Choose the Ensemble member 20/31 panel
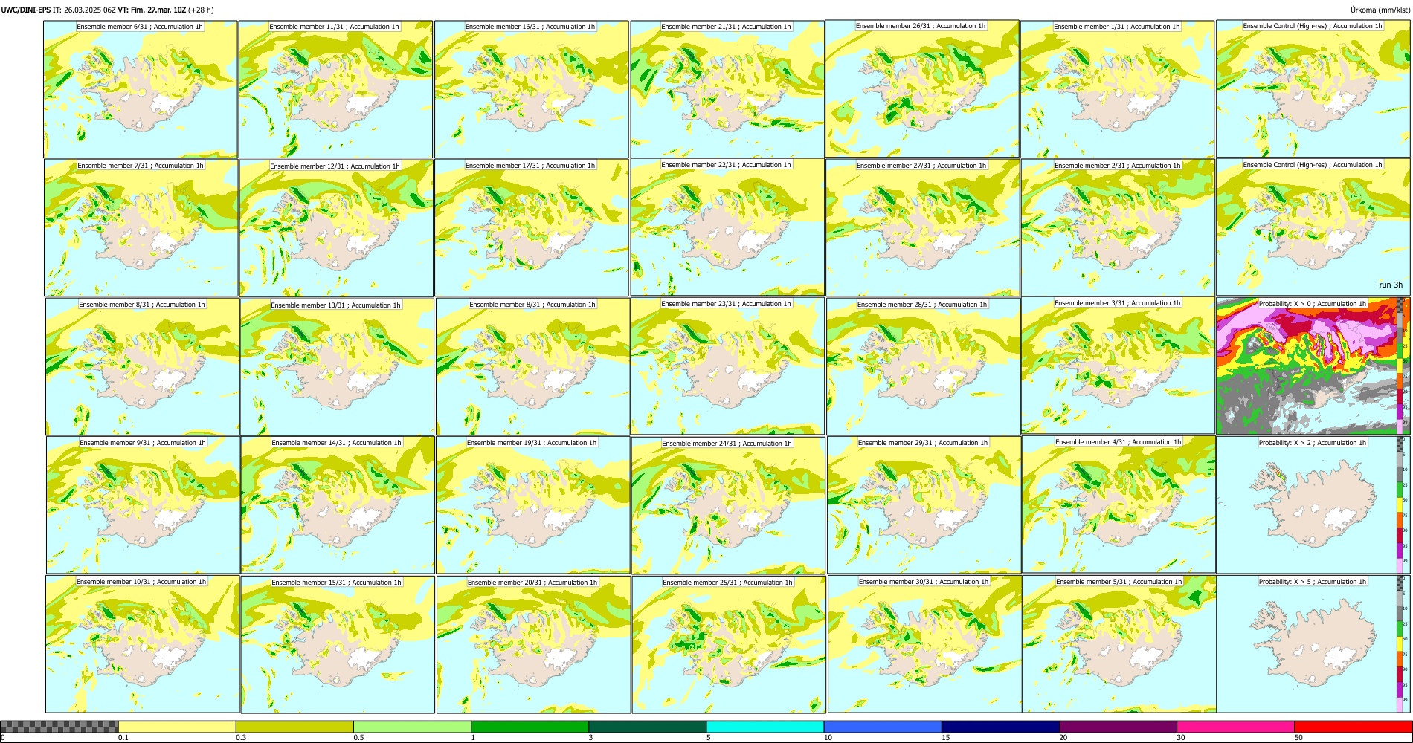 point(533,645)
